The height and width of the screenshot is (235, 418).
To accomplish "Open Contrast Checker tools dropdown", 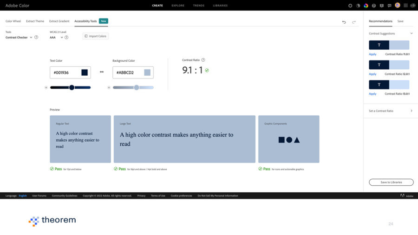I will coord(19,38).
